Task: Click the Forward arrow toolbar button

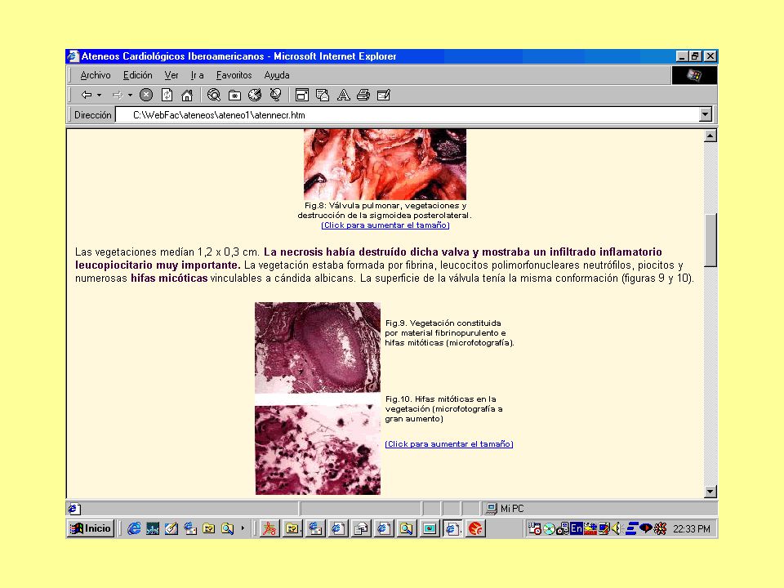Action: coord(118,95)
